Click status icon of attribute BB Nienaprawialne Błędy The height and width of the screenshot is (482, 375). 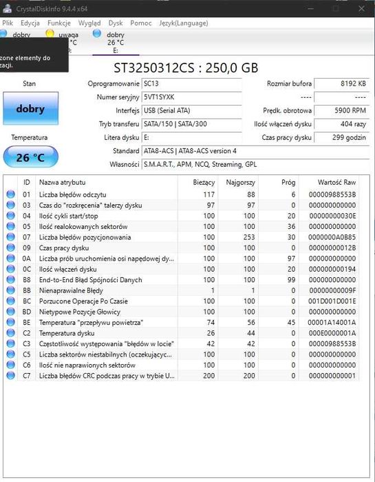tap(11, 290)
